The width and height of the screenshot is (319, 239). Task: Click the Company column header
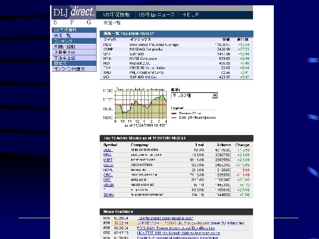tap(140, 145)
